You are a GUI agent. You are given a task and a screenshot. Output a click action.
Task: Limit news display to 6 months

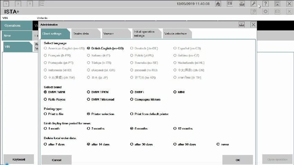pos(139,128)
